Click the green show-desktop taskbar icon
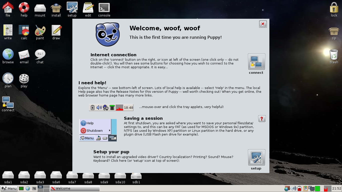Image resolution: width=342 pixels, height=192 pixels. tap(21, 188)
